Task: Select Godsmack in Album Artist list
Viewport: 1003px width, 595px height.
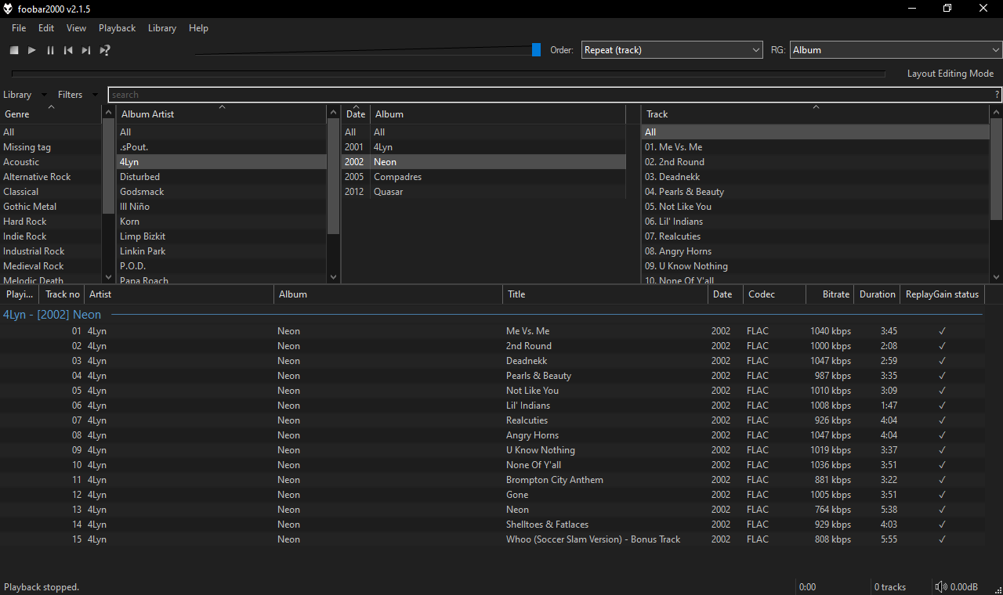Action: (222, 192)
